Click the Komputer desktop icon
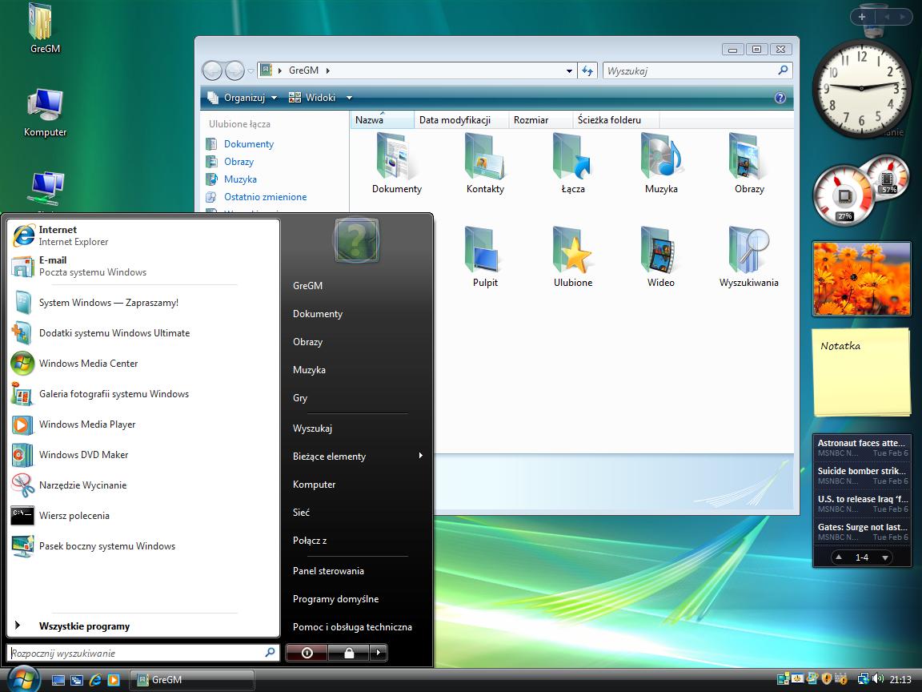This screenshot has height=692, width=922. point(46,113)
